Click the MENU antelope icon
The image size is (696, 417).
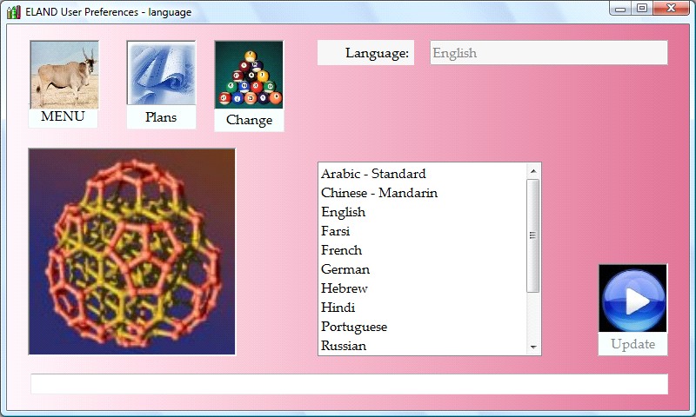click(64, 75)
